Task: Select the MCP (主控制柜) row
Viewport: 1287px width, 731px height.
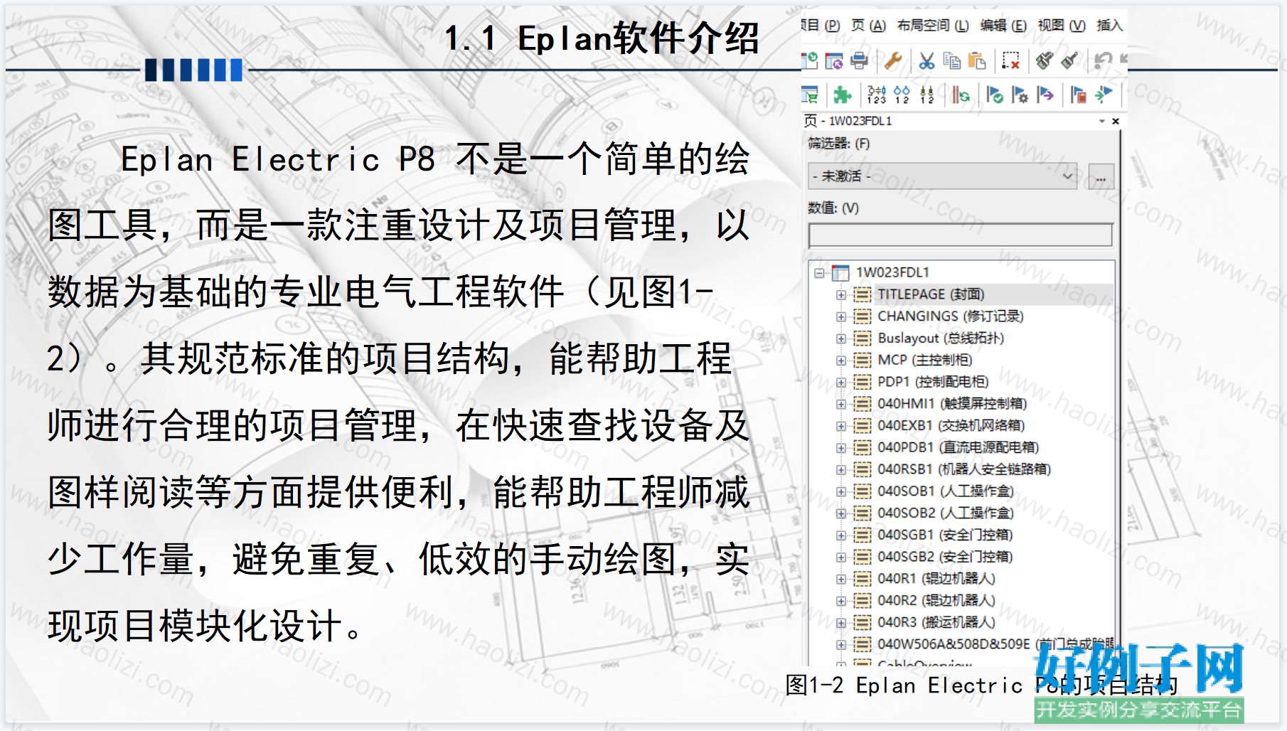Action: (925, 360)
